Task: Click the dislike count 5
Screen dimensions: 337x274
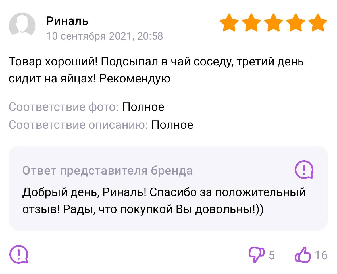Action: 272,255
